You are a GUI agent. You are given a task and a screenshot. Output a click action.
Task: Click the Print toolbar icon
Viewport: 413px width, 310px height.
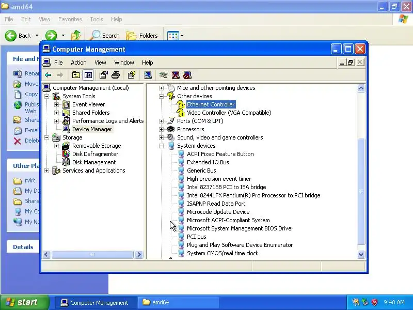pyautogui.click(x=116, y=75)
